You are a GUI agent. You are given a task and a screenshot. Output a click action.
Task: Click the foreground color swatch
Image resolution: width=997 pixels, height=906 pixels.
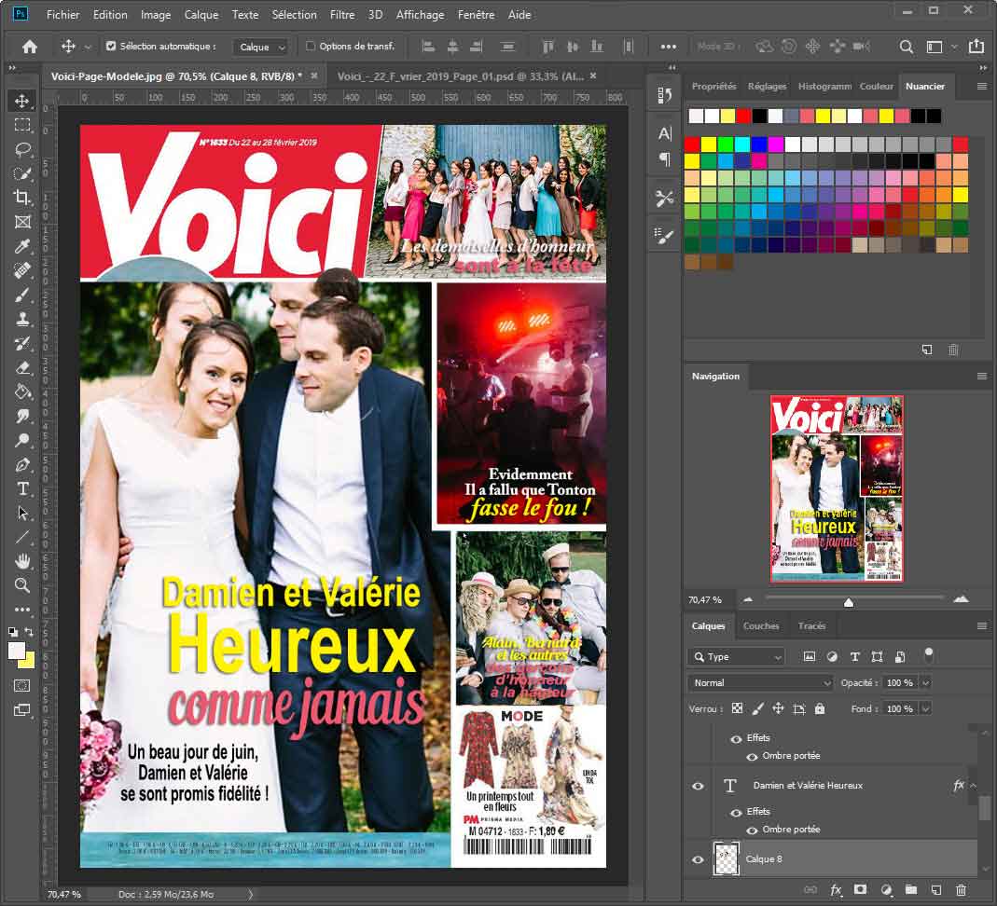pos(16,650)
